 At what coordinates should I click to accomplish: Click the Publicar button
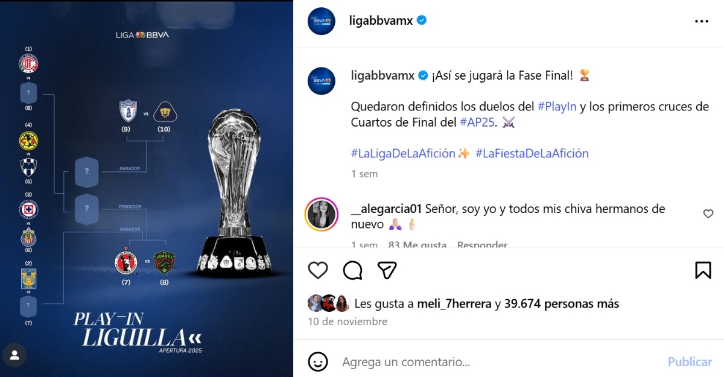pos(690,362)
